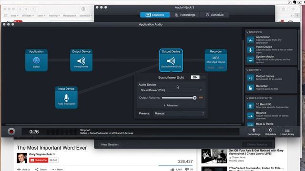Click the Application source icon in library
The height and width of the screenshot is (171, 305).
tap(250, 40)
